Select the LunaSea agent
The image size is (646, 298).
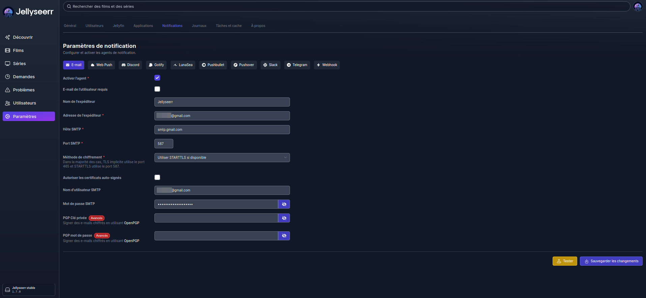183,65
